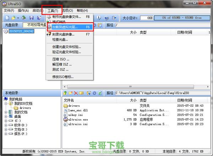Open the dropdown arrow beside Open icon
This screenshot has height=156, width=213.
[18, 18]
